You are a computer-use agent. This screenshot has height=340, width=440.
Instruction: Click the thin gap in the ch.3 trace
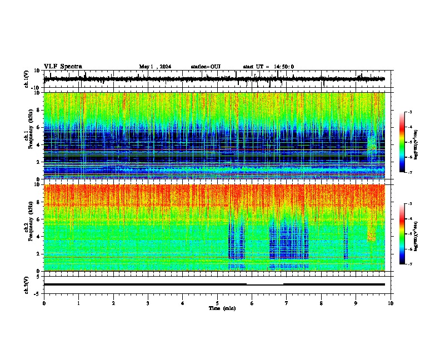265,285
